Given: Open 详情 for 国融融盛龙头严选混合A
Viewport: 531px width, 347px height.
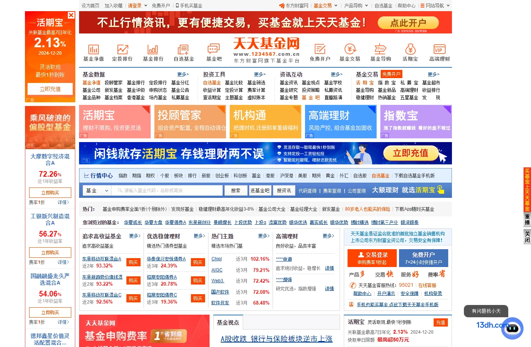Looking at the screenshot, I should click(x=63, y=322).
